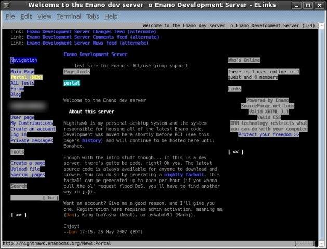327x249 pixels.
Task: Follow the Comments feed alternate link
Action: coord(93,37)
